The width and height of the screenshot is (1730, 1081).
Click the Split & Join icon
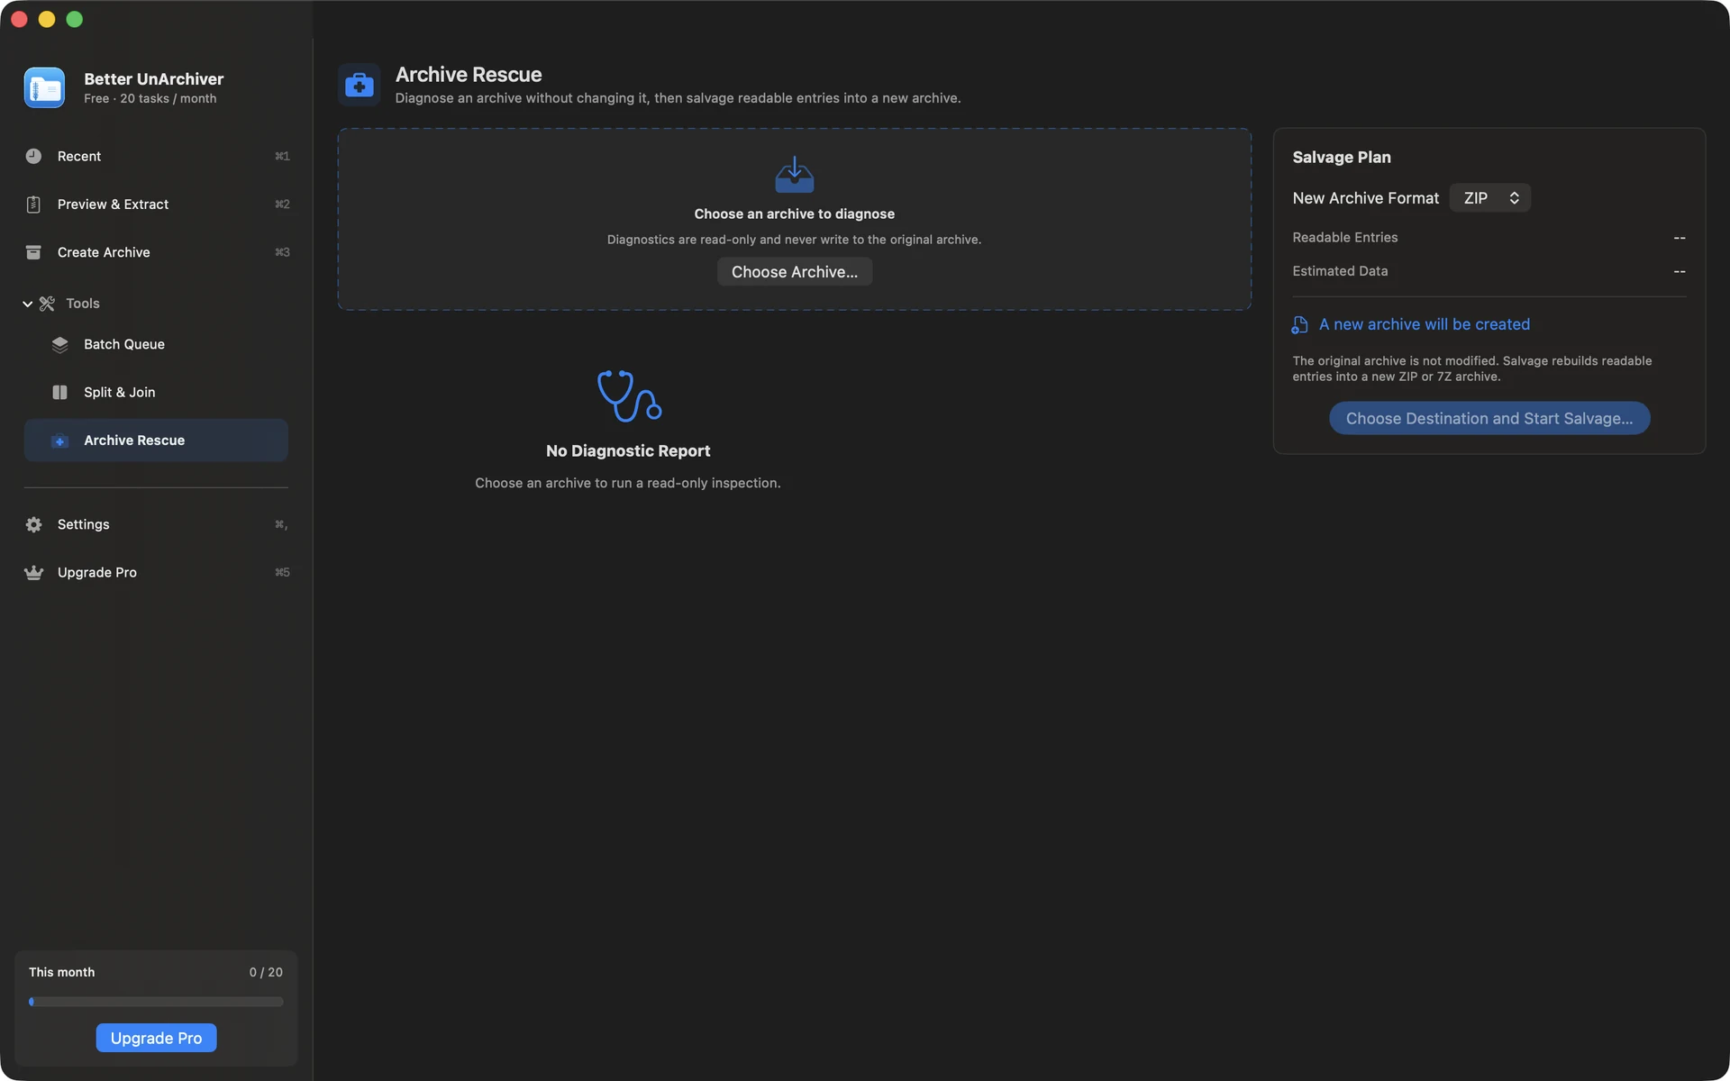pyautogui.click(x=59, y=393)
